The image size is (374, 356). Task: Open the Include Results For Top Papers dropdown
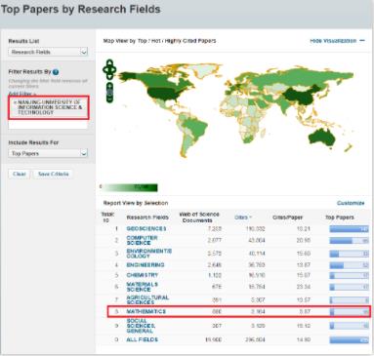(48, 153)
